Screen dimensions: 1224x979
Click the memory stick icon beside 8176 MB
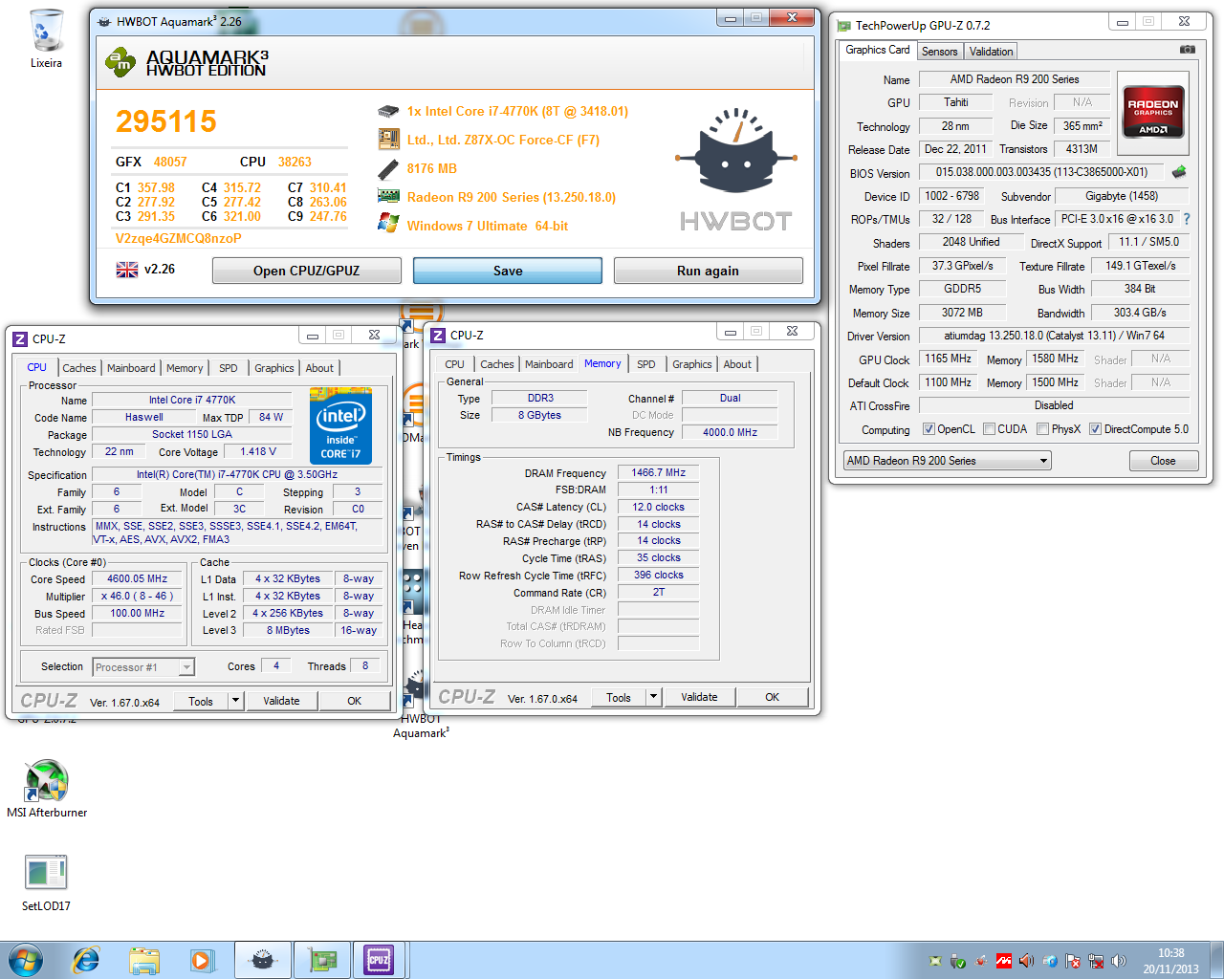click(x=388, y=169)
